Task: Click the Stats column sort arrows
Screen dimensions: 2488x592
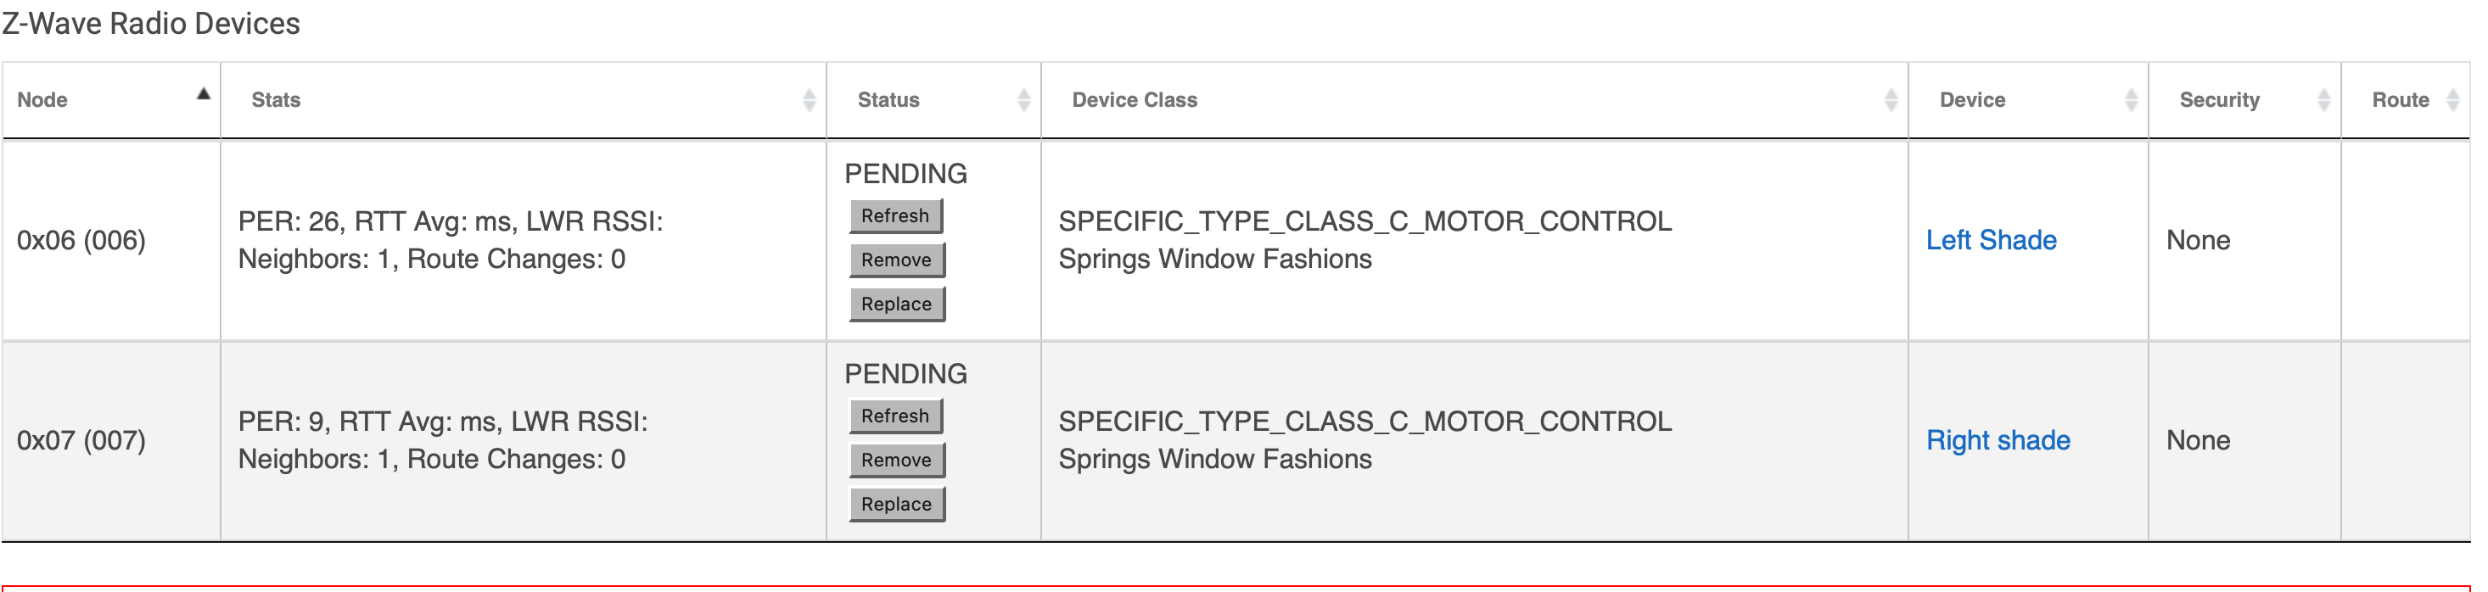Action: (810, 100)
